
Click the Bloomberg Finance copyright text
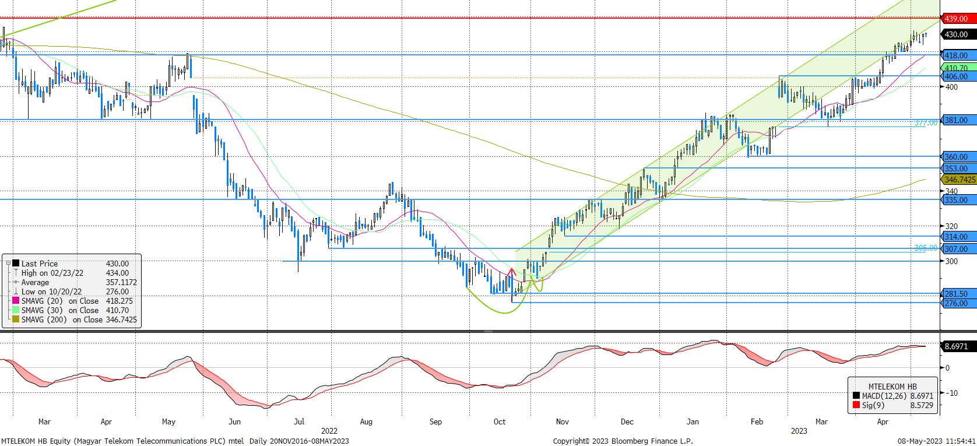[623, 441]
